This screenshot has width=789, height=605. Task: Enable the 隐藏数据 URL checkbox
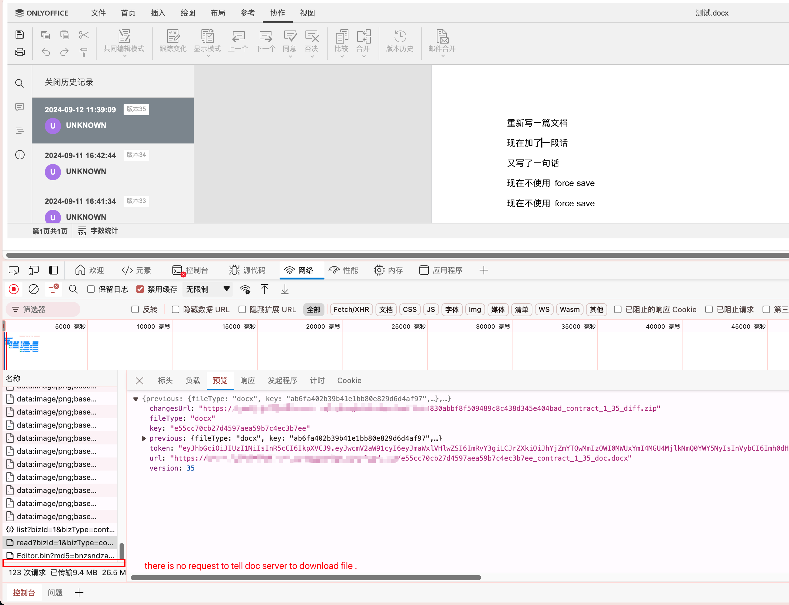175,309
